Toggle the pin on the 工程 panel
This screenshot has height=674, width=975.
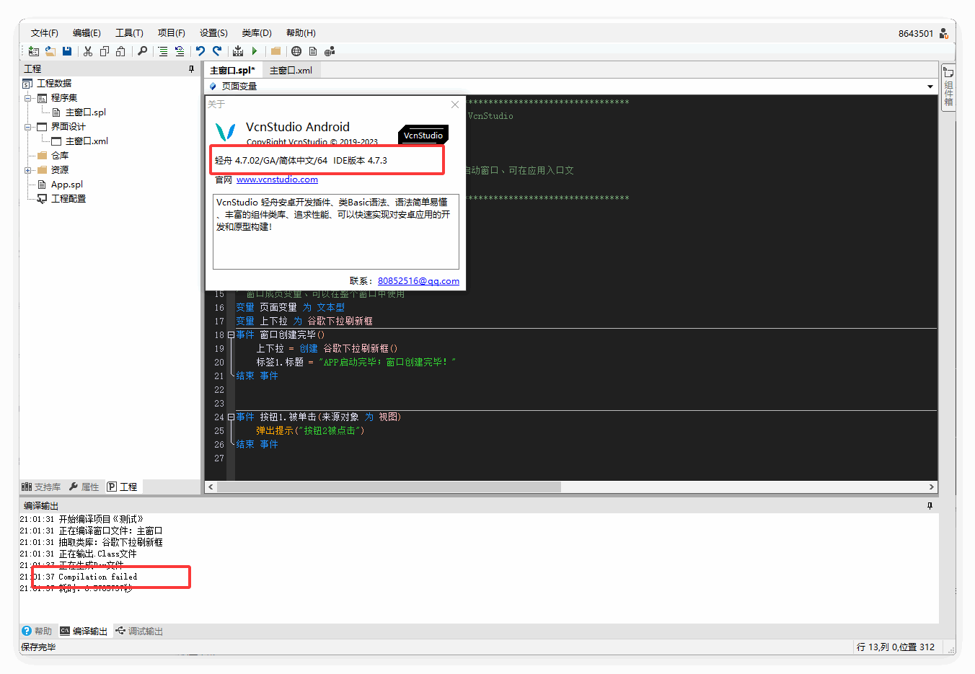tap(191, 69)
